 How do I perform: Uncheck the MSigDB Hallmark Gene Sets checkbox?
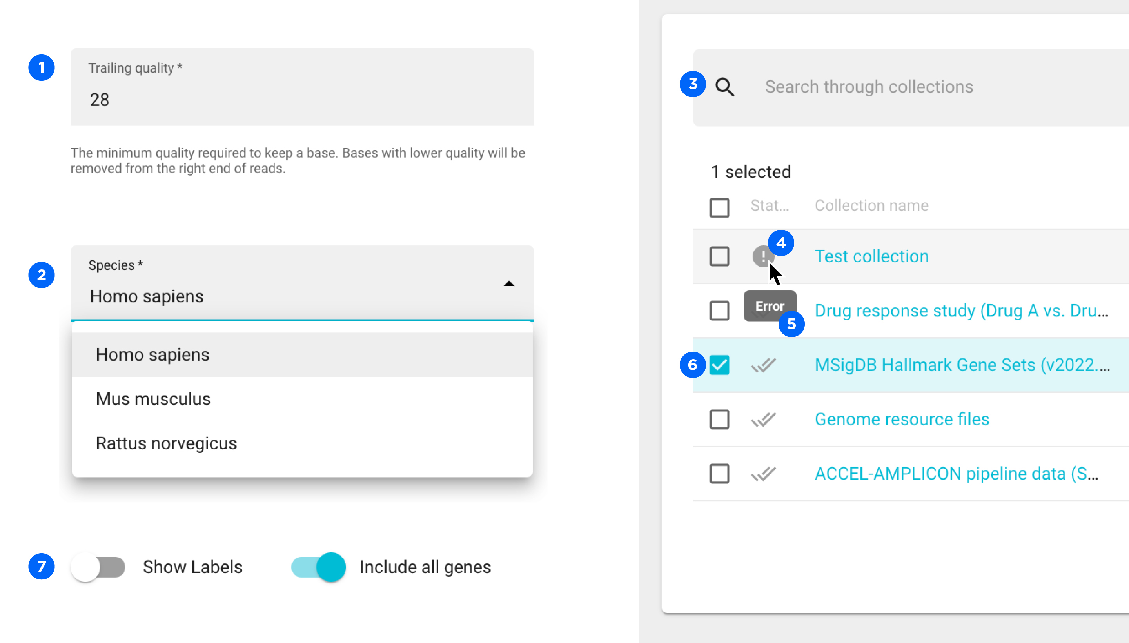pos(719,365)
